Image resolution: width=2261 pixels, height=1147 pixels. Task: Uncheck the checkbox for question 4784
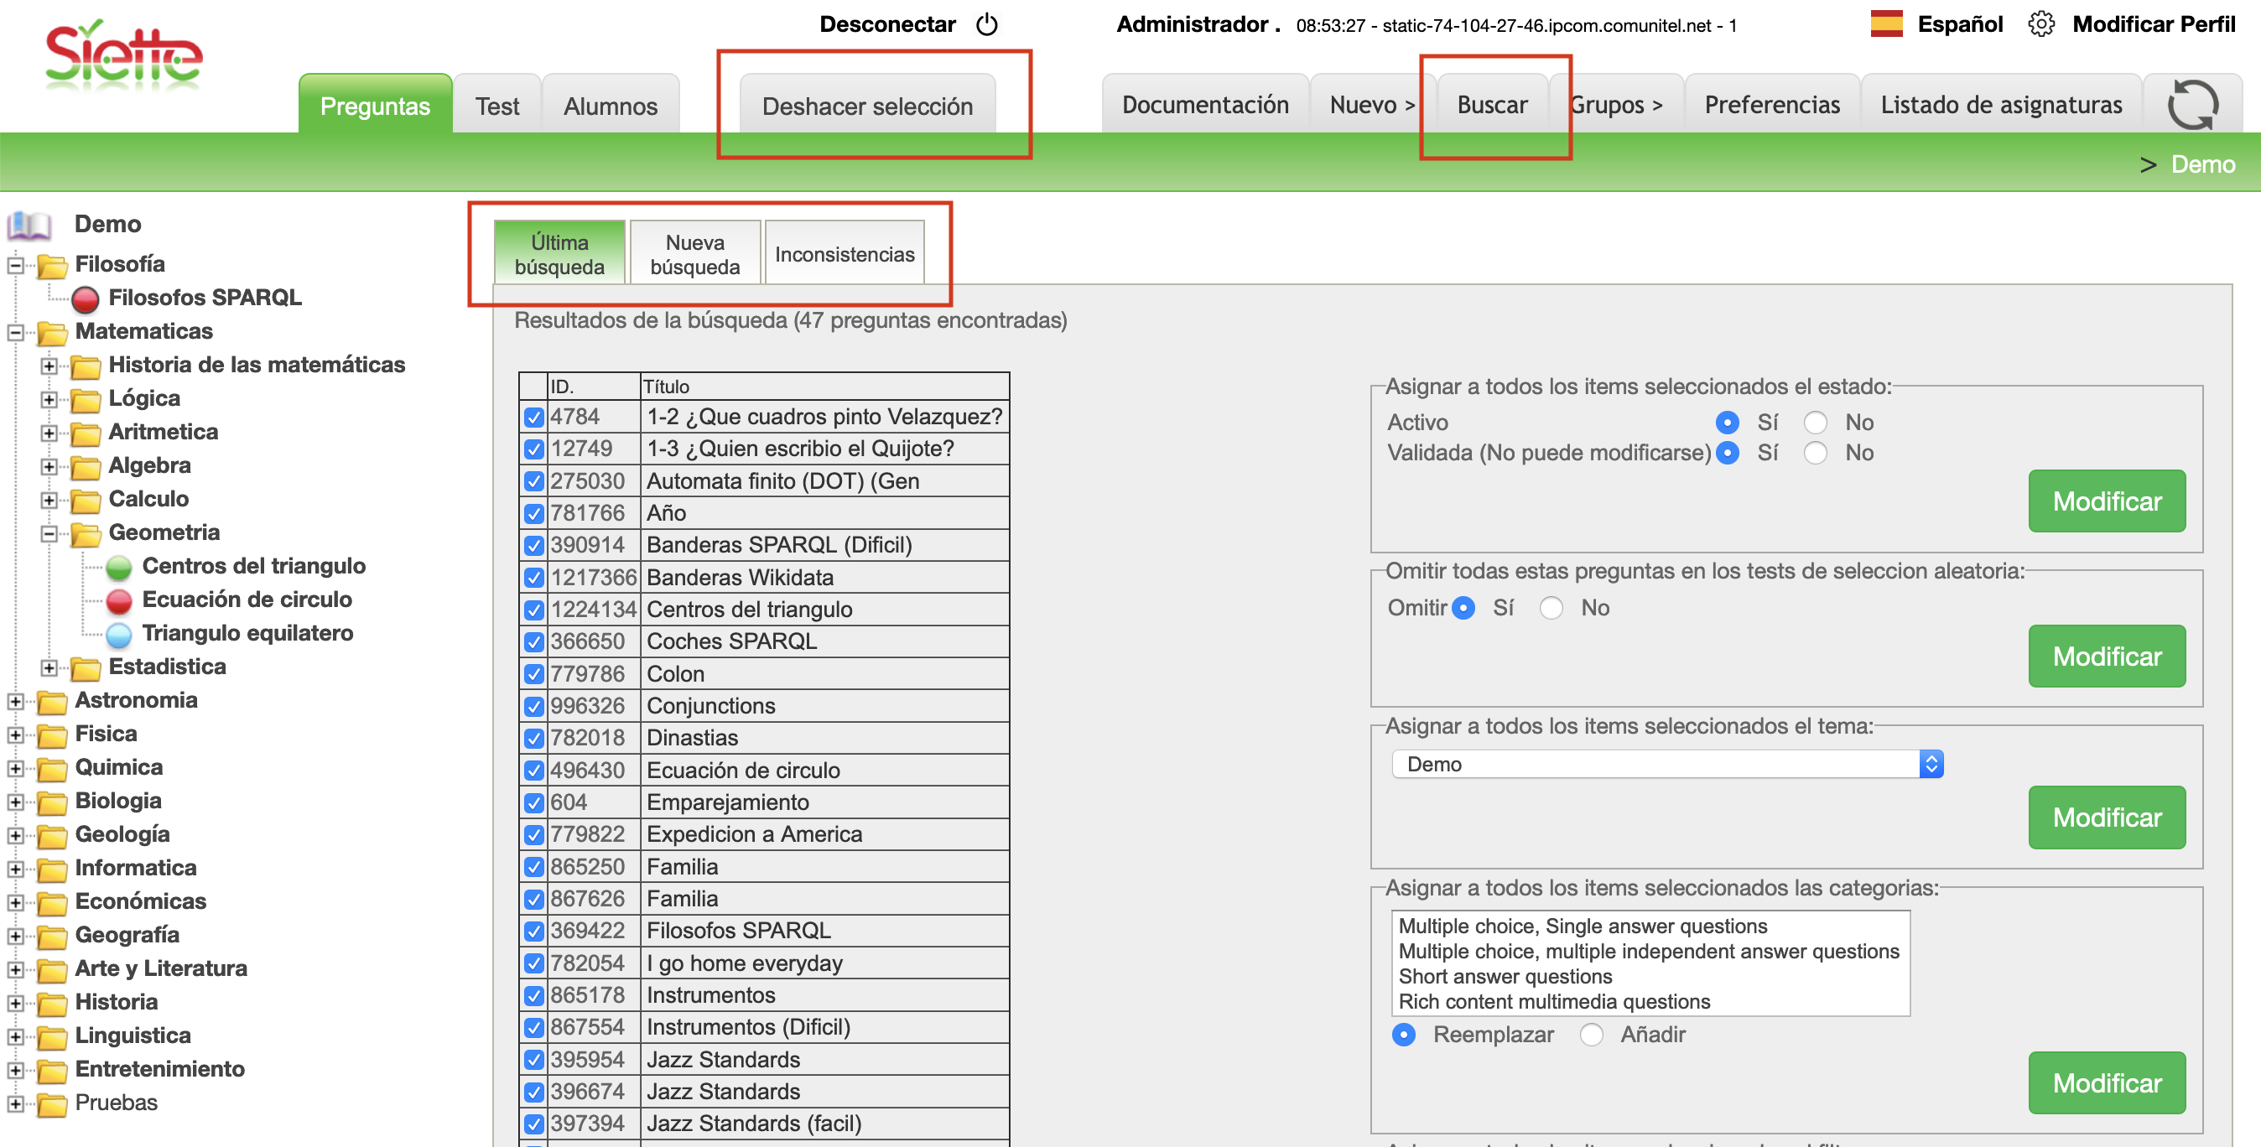pos(533,418)
